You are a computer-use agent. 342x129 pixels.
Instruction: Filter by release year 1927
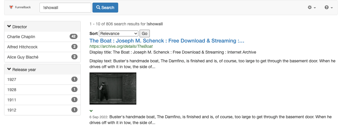[12, 79]
